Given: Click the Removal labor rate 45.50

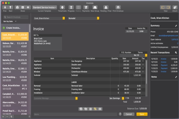Looking at the screenshot, I should pyautogui.click(x=124, y=86).
